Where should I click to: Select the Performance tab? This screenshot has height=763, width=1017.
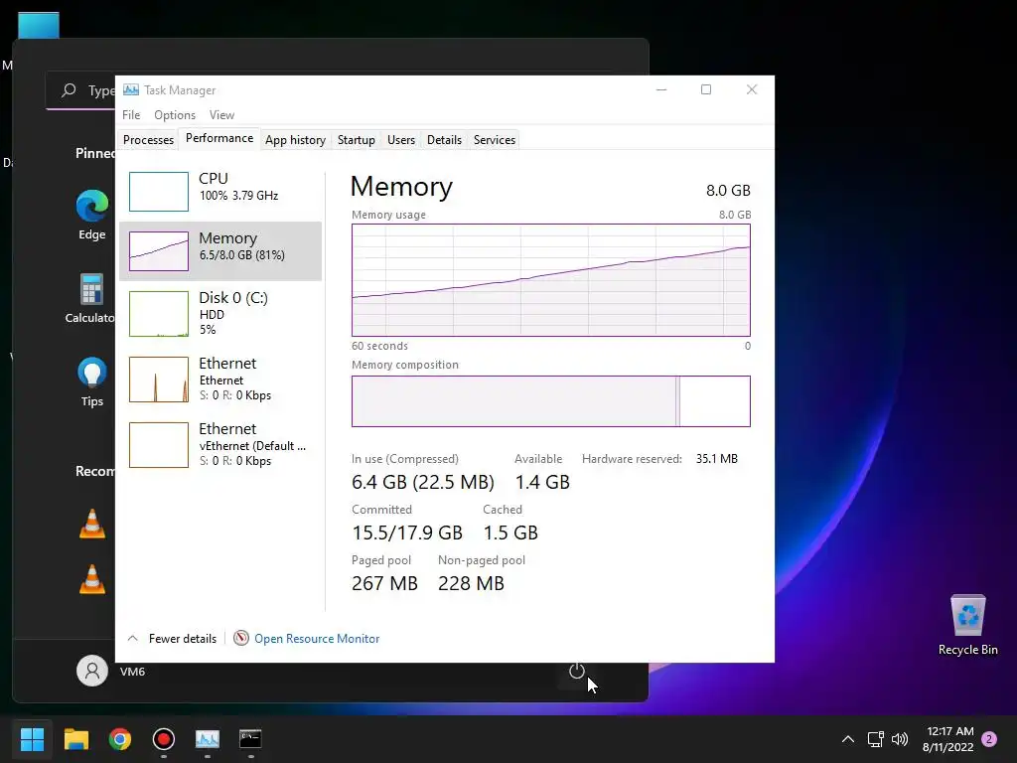pyautogui.click(x=219, y=138)
